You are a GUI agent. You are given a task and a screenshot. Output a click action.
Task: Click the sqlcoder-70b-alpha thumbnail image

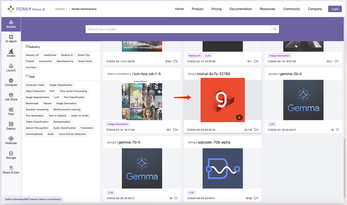point(222,168)
